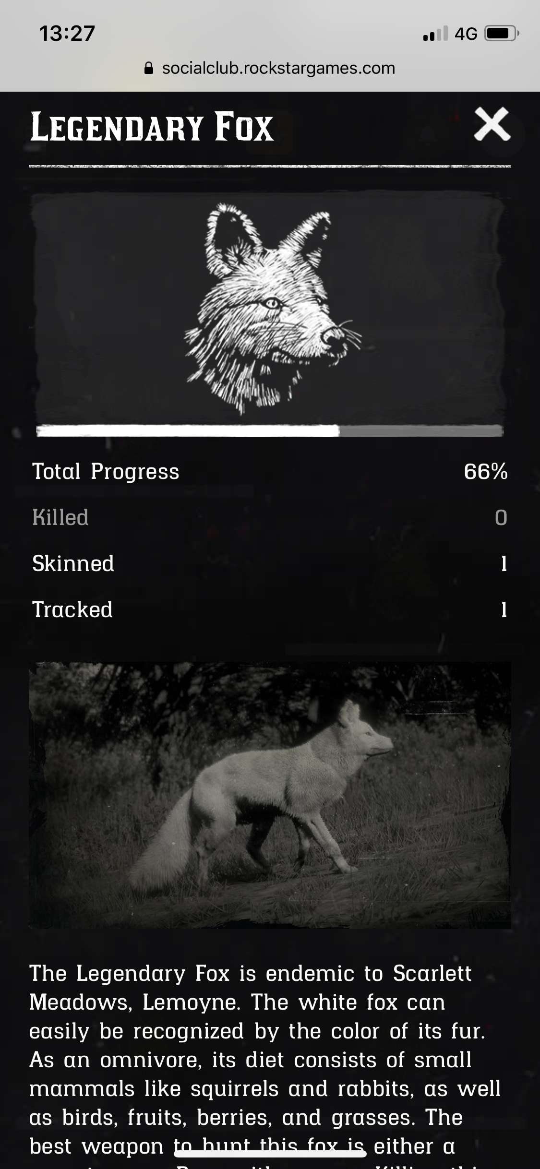540x1169 pixels.
Task: Select the Killed stat row
Action: pos(270,517)
